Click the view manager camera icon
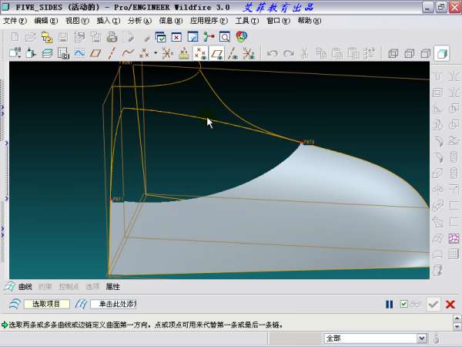The height and width of the screenshot is (347, 462). pyautogui.click(x=63, y=53)
